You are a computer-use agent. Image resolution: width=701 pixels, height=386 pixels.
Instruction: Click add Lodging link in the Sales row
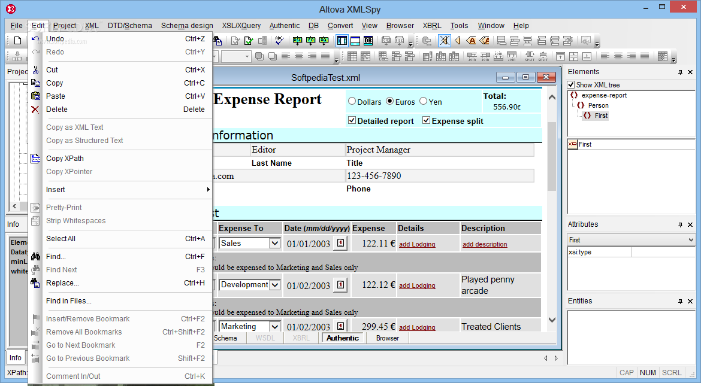417,244
